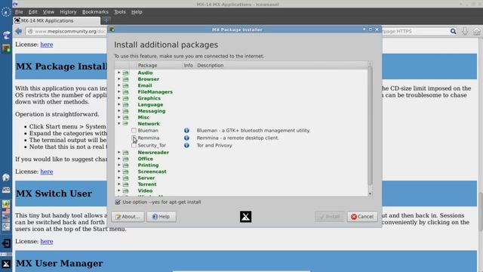The width and height of the screenshot is (483, 272).
Task: Show info for Security_Tor package
Action: pos(186,145)
